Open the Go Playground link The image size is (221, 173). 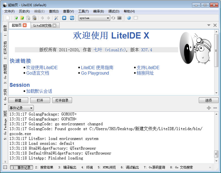coord(95,73)
